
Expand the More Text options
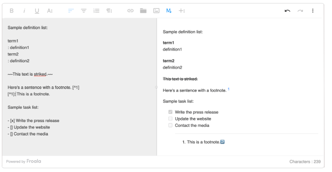pos(50,11)
